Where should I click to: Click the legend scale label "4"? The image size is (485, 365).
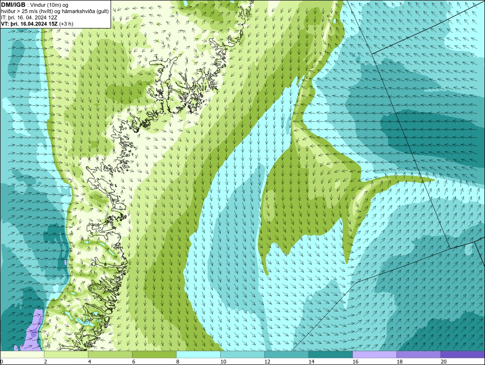89,362
